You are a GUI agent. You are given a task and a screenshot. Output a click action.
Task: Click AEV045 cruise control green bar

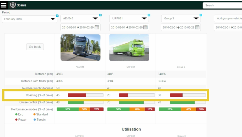pos(76,102)
